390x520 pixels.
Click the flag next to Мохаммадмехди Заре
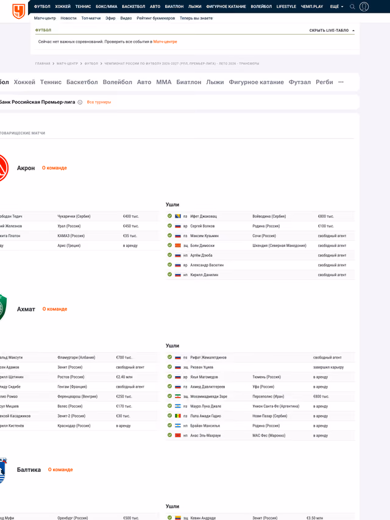pos(178,396)
